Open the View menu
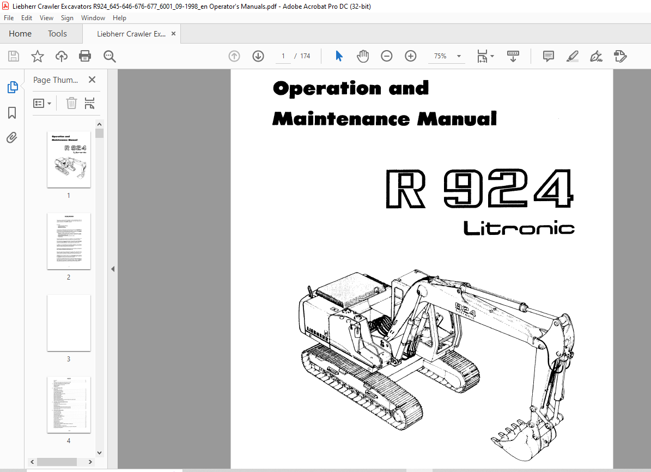The height and width of the screenshot is (472, 651). tap(46, 18)
